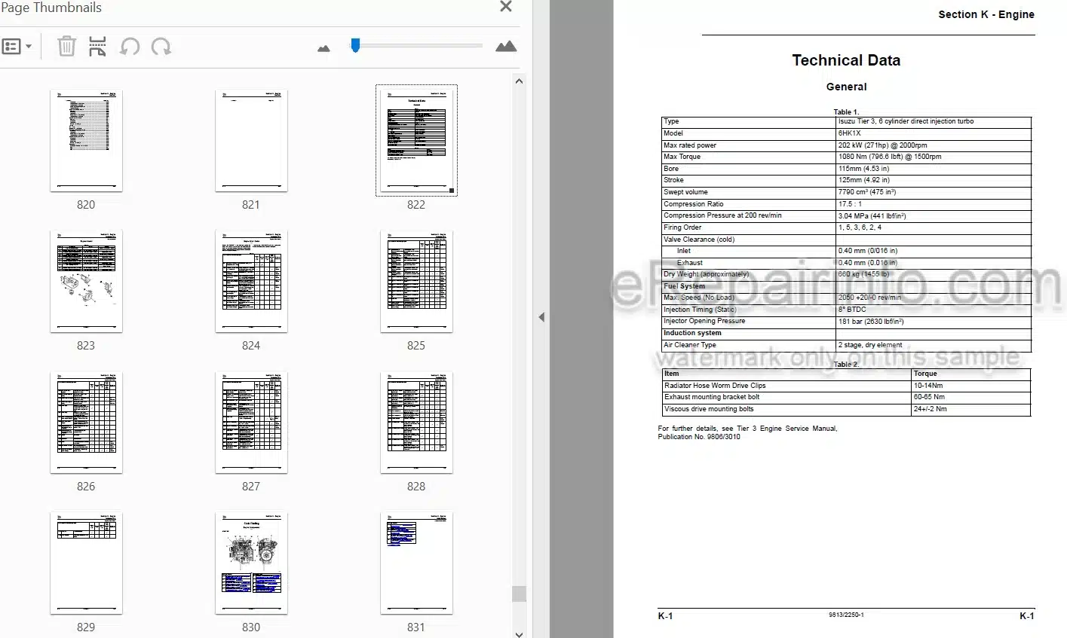Click the 'Page Thumbnails' panel title

click(51, 8)
